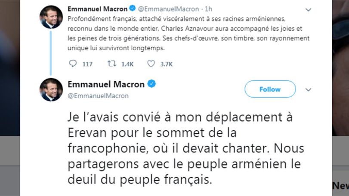Viewport: 349px width, 196px height.
Task: Open the @EmmanuelMacron handle in the top tweet
Action: pyautogui.click(x=168, y=9)
